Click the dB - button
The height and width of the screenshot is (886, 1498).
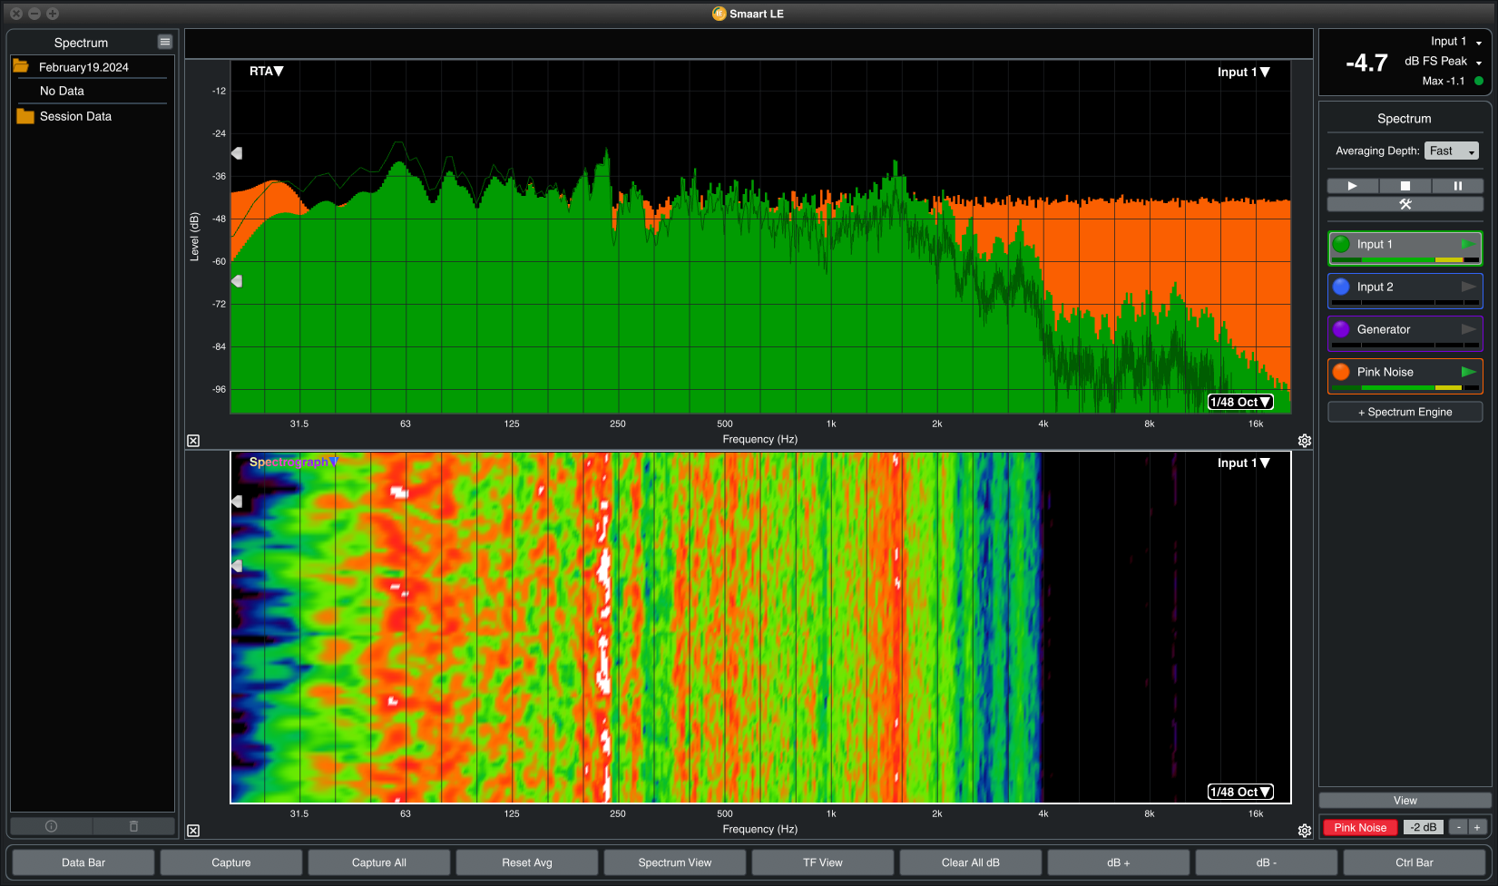click(1267, 862)
